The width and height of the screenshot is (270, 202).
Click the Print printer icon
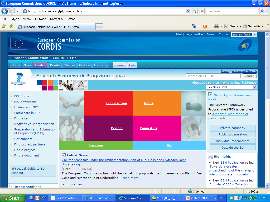(x=216, y=26)
